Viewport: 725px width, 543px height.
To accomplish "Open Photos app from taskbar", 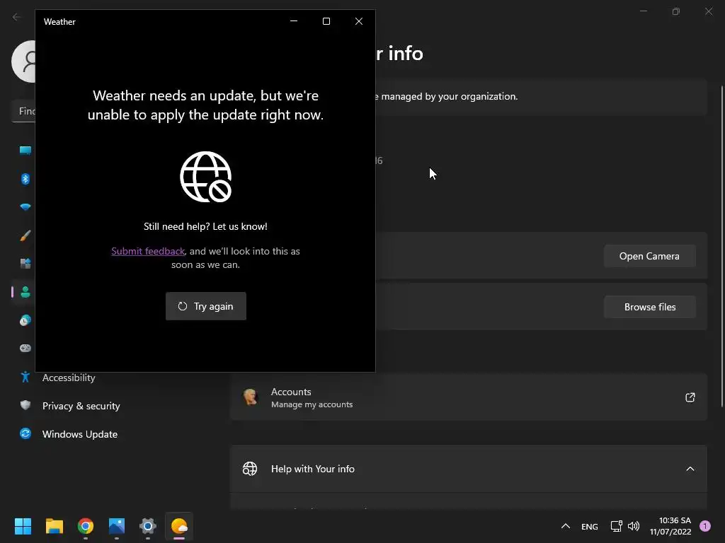I will 117,526.
